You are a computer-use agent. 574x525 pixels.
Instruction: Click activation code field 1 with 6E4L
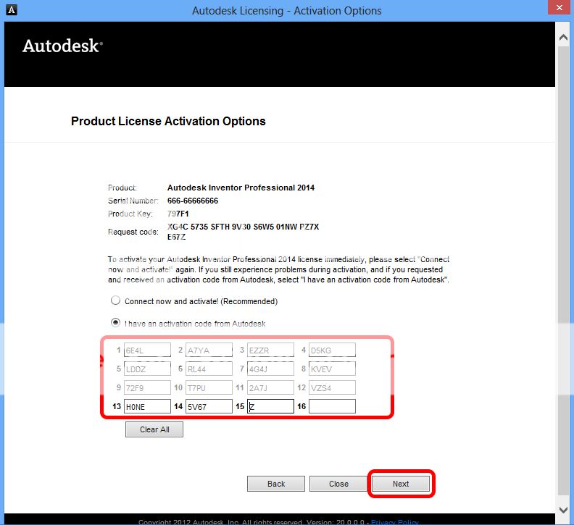tap(147, 350)
